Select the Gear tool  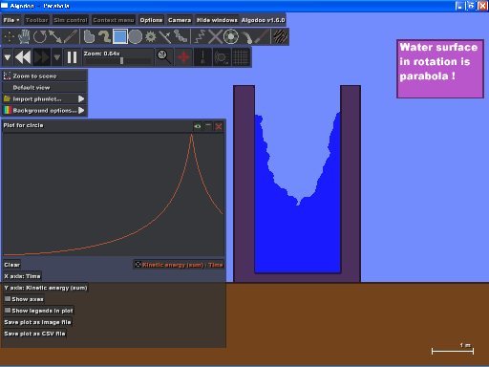click(151, 36)
